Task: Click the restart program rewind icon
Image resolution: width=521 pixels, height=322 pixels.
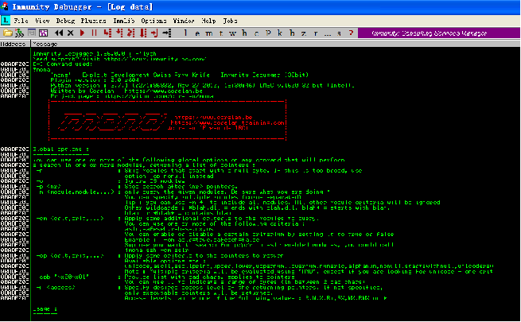Action: pyautogui.click(x=59, y=33)
